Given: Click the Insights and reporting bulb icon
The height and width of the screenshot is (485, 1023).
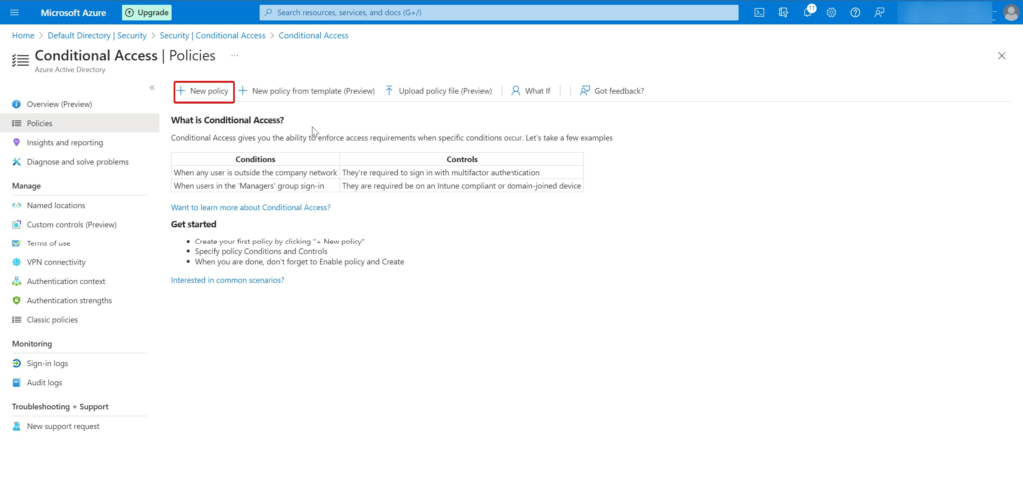Looking at the screenshot, I should (x=16, y=142).
